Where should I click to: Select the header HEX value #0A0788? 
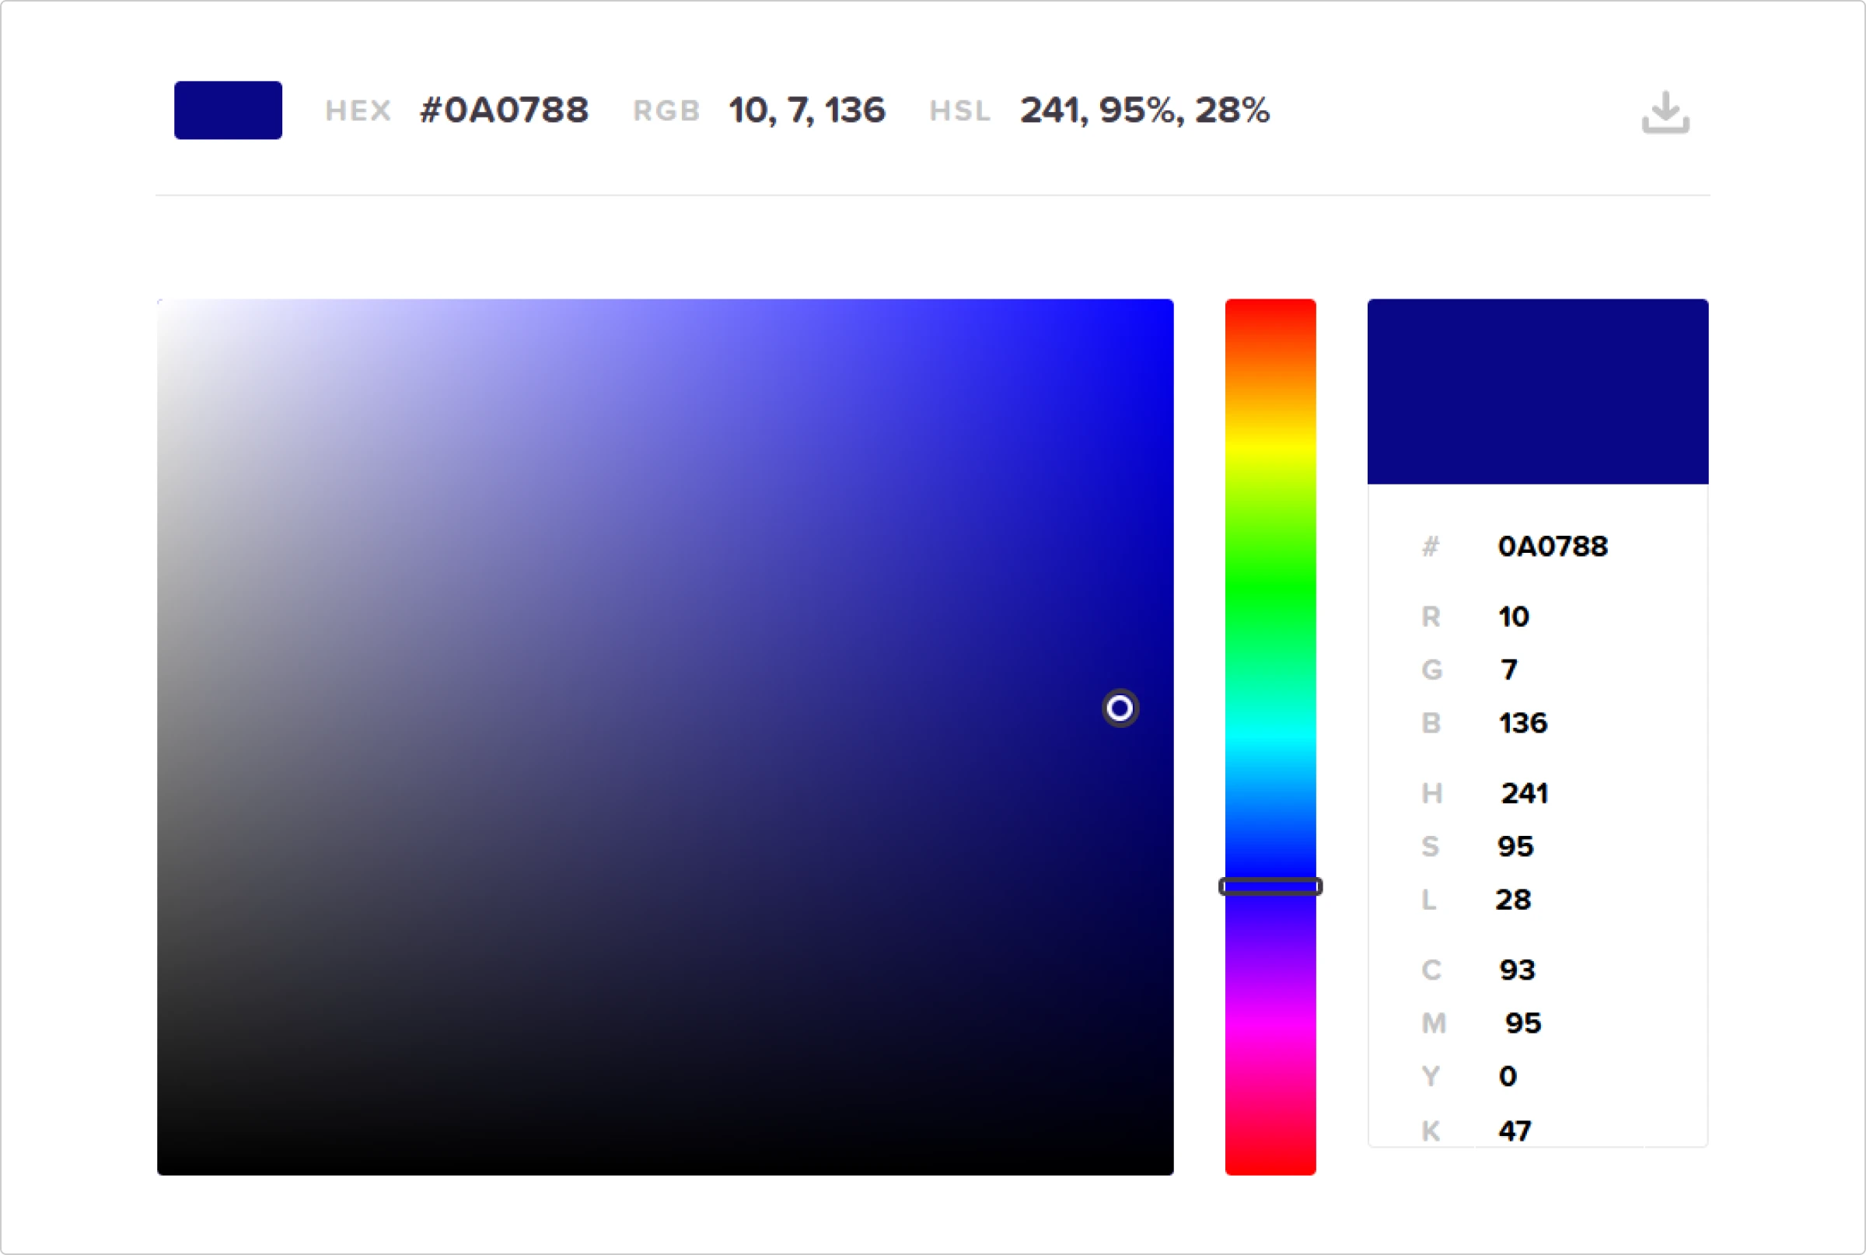click(x=504, y=110)
